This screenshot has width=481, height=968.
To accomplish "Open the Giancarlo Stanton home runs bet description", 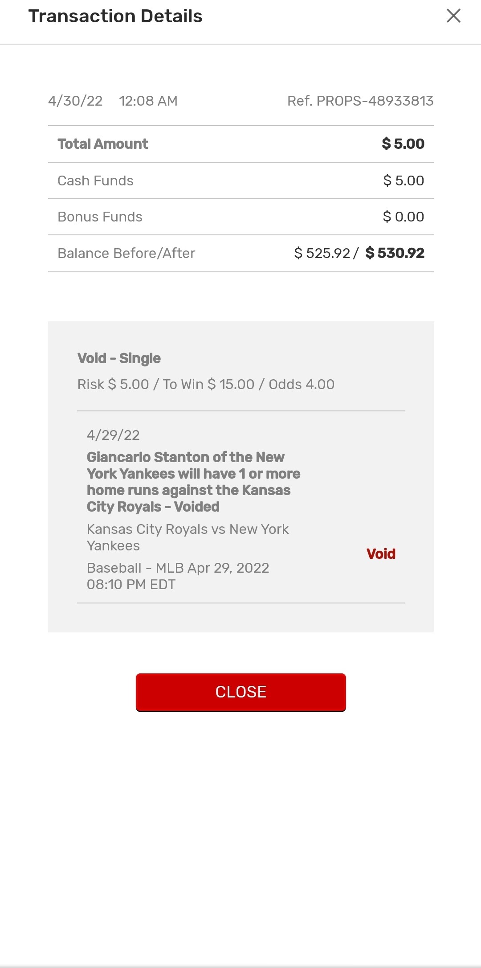I will [x=193, y=482].
